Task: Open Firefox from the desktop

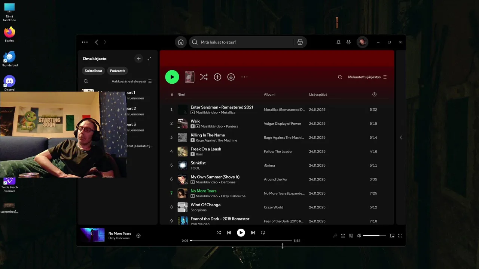Action: [9, 34]
